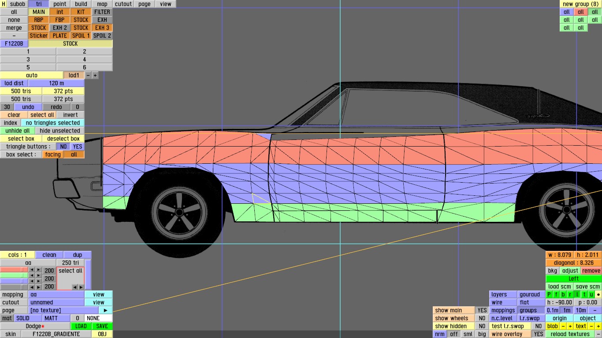Adjust the blue colour slider
Screen dimensions: 602x338
pos(14,281)
